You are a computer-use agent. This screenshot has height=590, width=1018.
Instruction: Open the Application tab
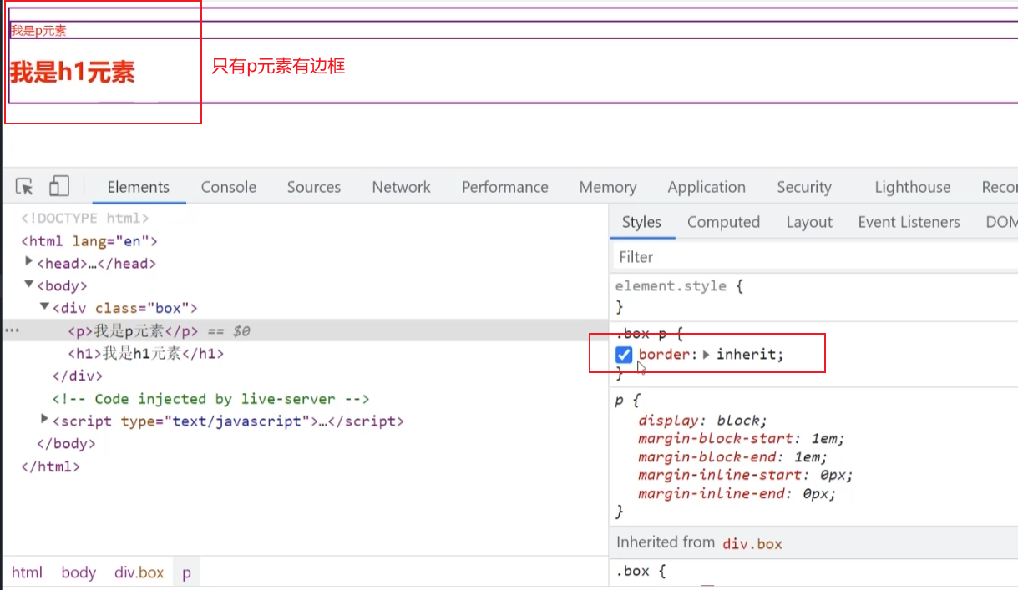[707, 187]
